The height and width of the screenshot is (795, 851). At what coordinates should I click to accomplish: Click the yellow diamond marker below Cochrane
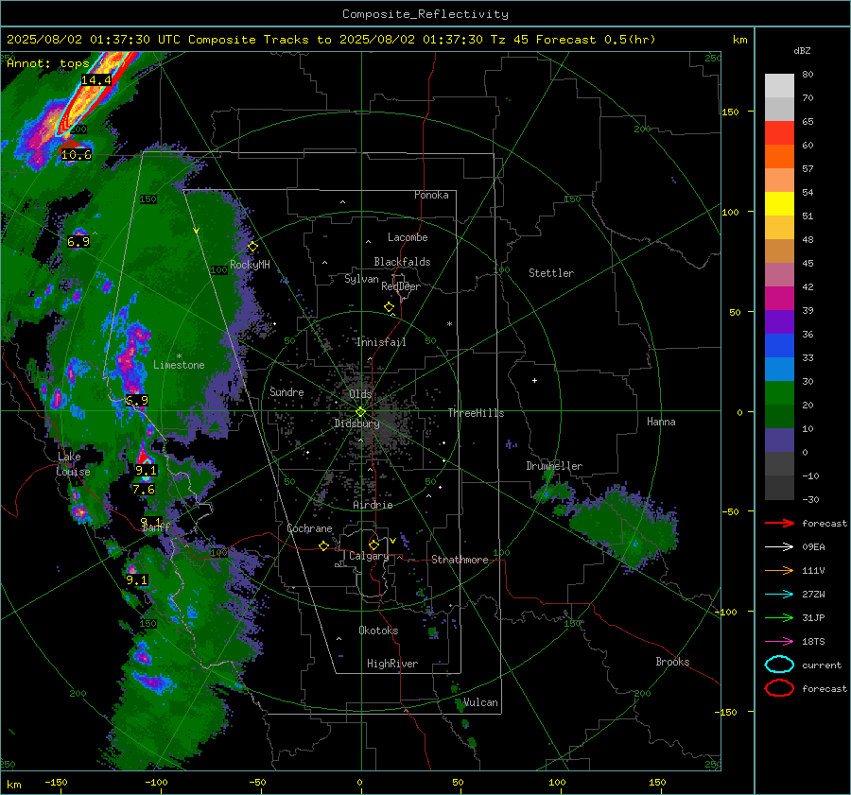pos(324,546)
